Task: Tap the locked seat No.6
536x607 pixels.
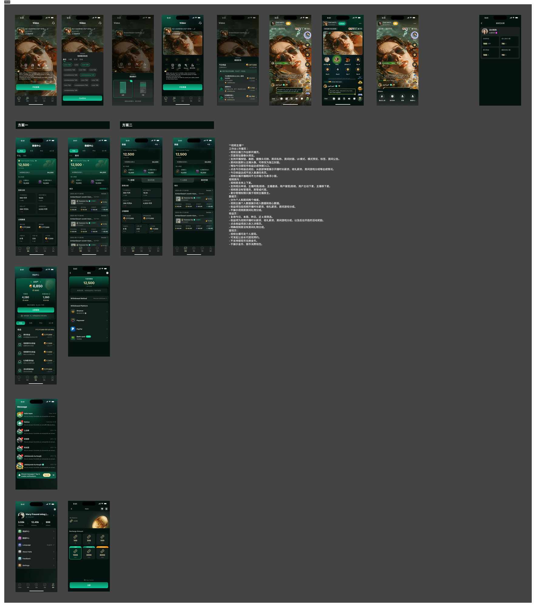Action: pos(338,70)
